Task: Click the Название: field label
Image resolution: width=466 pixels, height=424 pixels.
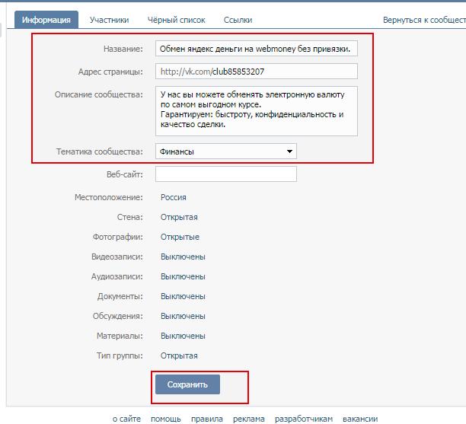Action: [x=123, y=49]
